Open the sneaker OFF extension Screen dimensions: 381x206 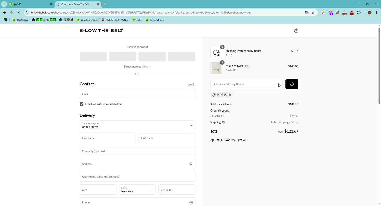tap(352, 13)
